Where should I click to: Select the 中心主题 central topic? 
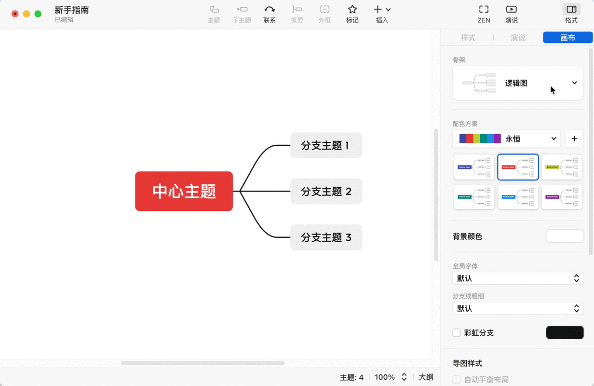coord(184,191)
